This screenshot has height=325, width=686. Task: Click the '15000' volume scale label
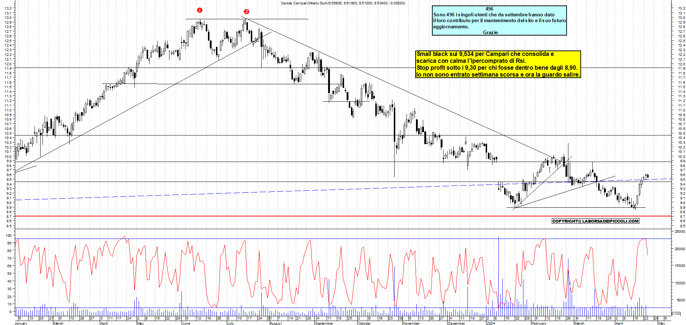679,266
